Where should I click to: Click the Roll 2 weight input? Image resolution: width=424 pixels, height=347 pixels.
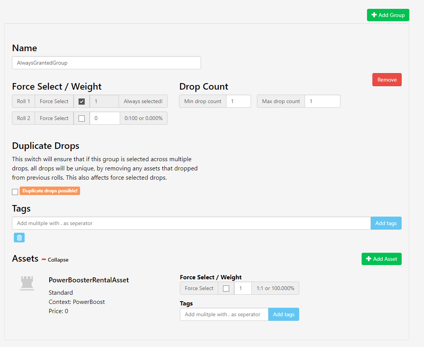105,118
